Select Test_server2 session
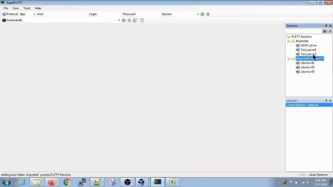The image size is (333, 187). 309,54
